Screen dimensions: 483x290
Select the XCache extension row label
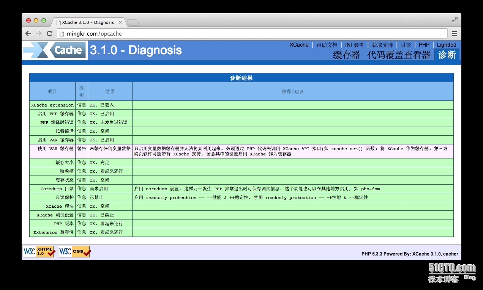point(52,105)
